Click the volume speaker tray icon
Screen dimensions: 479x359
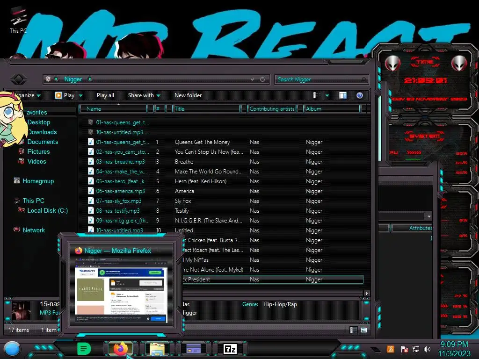(427, 349)
